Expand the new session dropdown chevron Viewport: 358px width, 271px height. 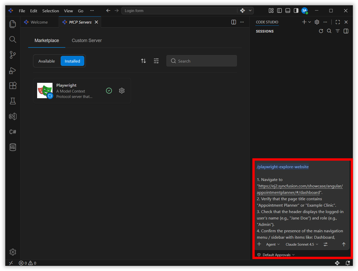coord(309,22)
